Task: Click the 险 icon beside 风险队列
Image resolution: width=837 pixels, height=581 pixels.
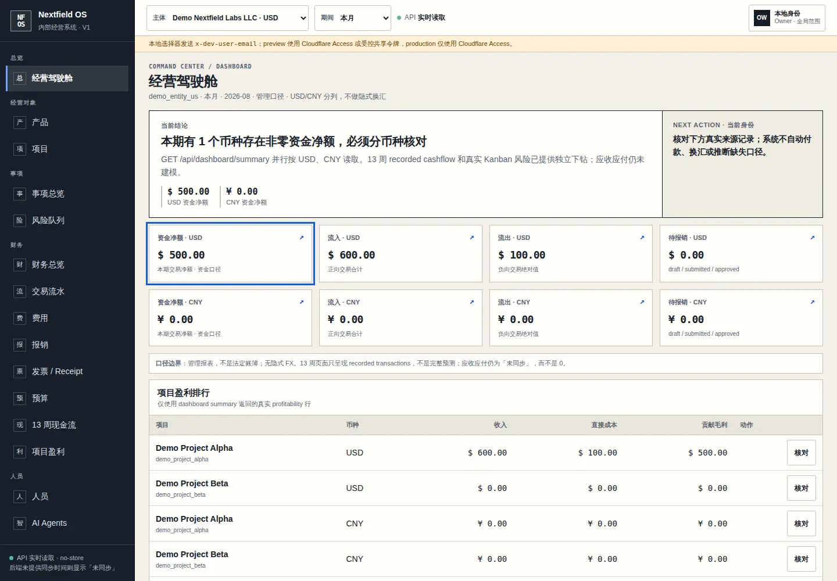Action: (x=20, y=221)
